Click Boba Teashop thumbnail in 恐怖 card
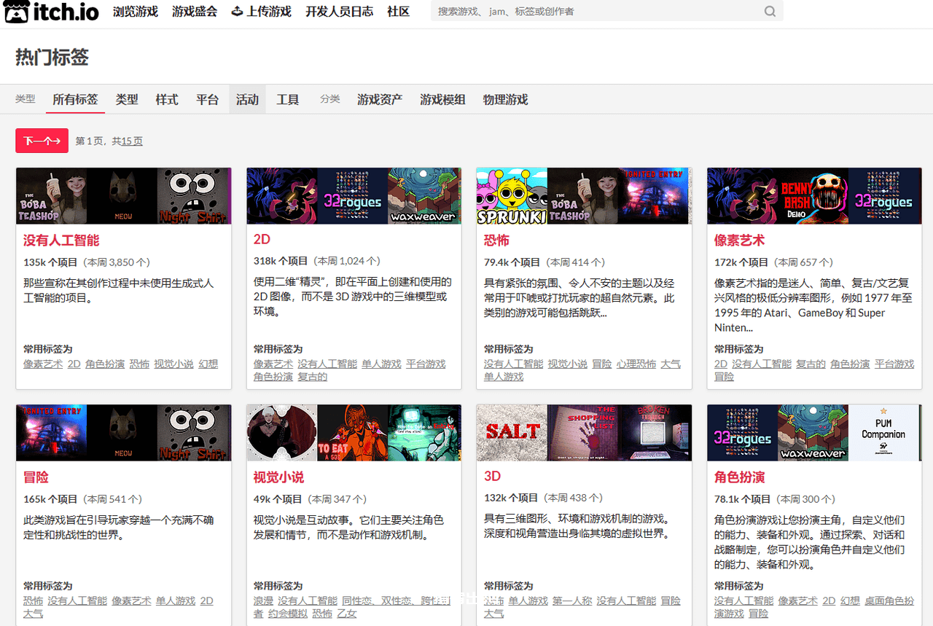This screenshot has width=933, height=626. pos(582,195)
